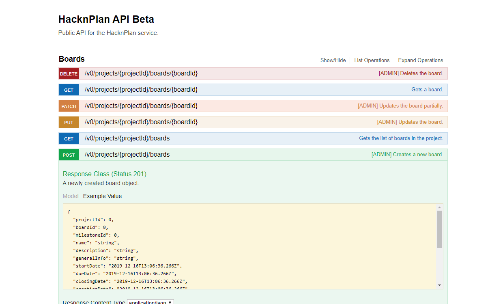Screen dimensions: 503x304
Task: Click the PUT method badge
Action: click(x=69, y=123)
